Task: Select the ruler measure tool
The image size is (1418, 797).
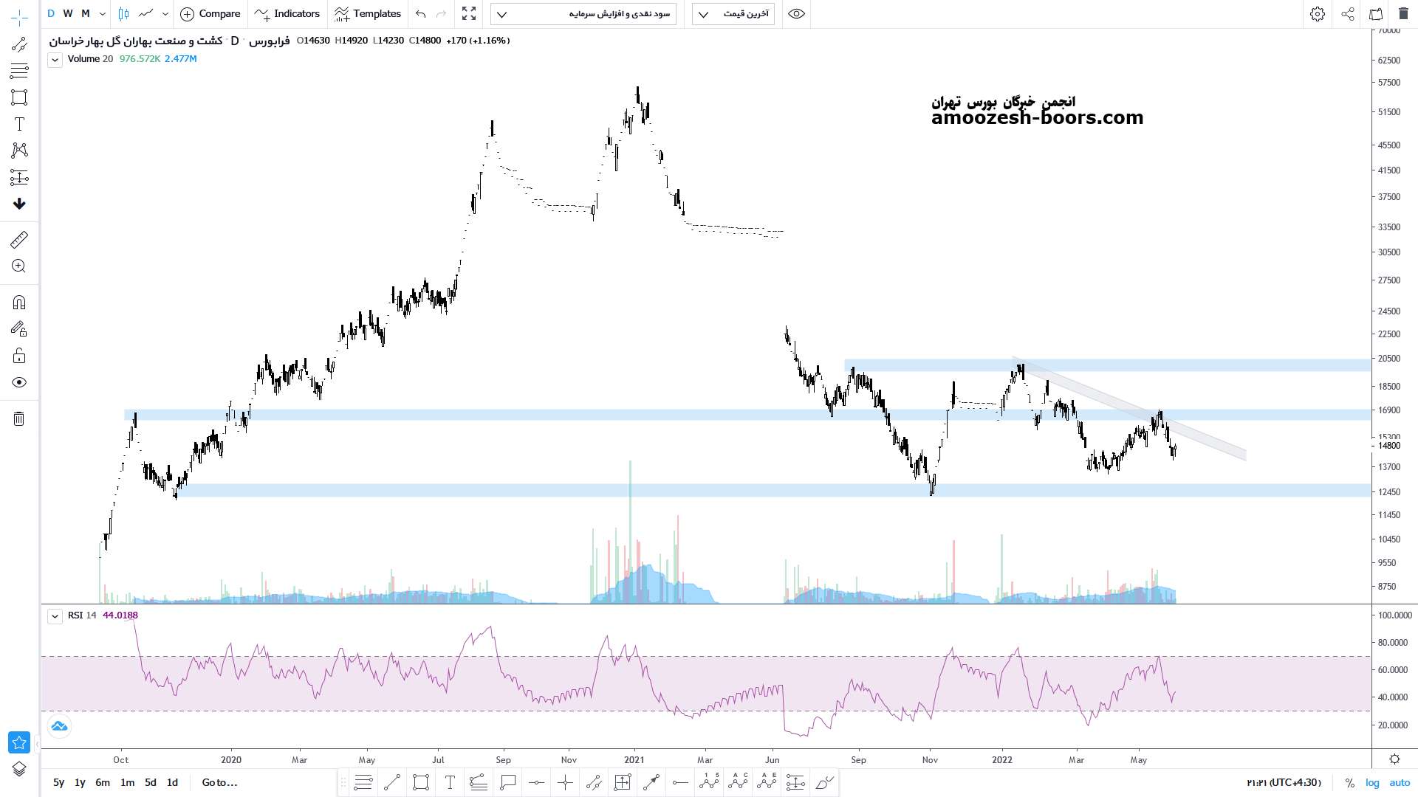Action: tap(19, 240)
